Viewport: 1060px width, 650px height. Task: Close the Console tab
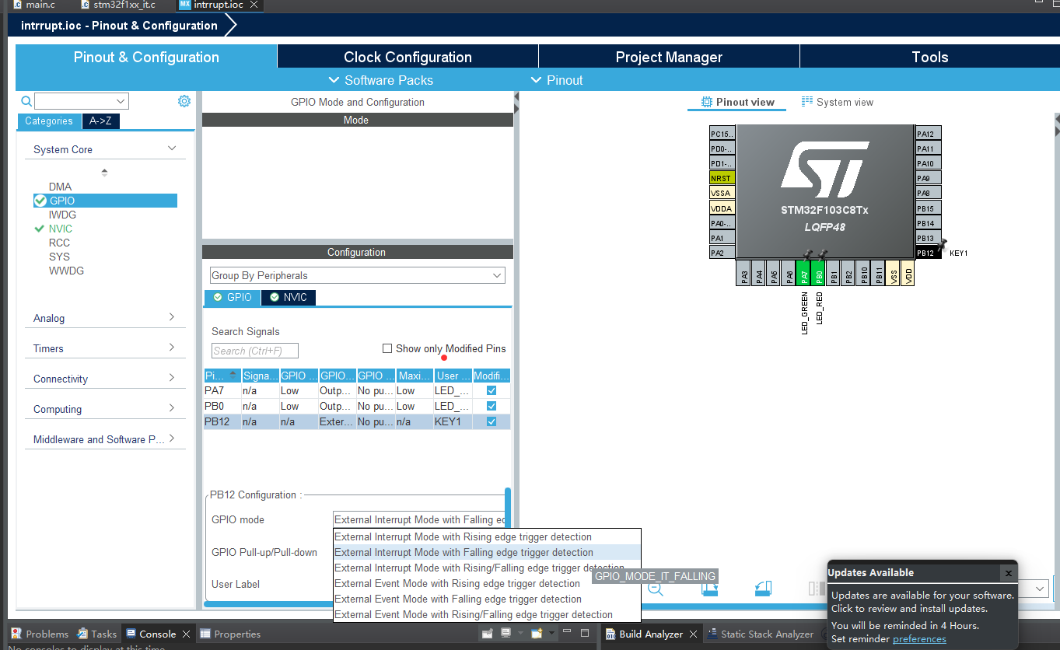tap(186, 634)
